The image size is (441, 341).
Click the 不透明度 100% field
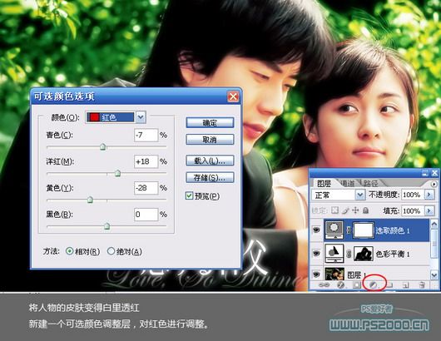pyautogui.click(x=413, y=195)
